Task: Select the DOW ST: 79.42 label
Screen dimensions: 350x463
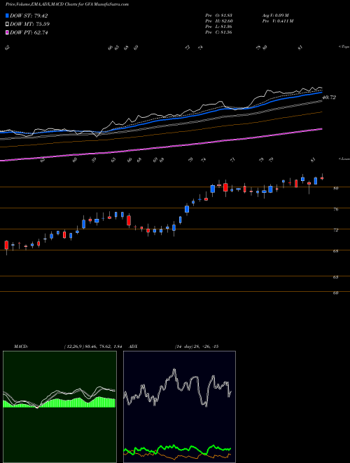Action: 29,15
